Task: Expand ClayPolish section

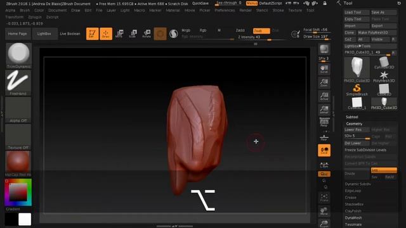Action: (x=353, y=211)
